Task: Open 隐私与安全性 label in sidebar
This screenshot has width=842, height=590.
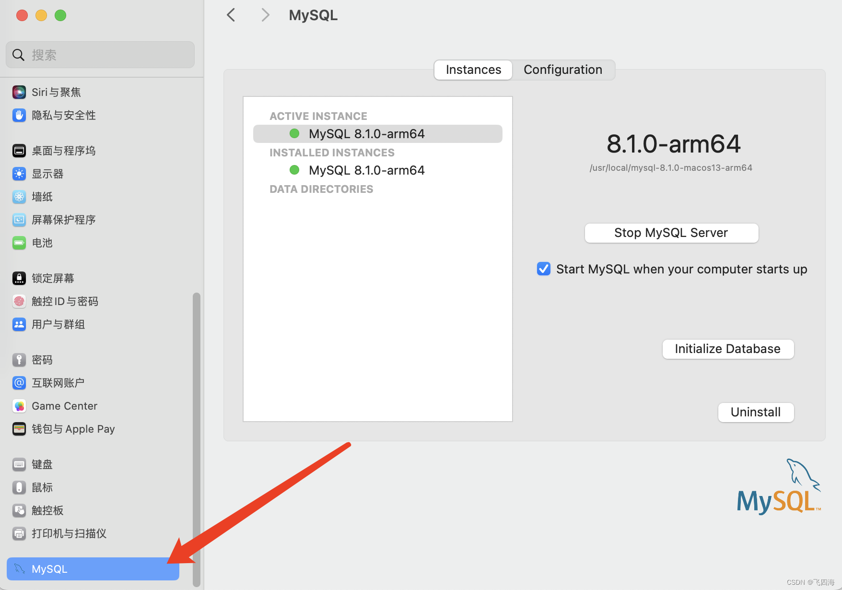Action: pyautogui.click(x=64, y=115)
